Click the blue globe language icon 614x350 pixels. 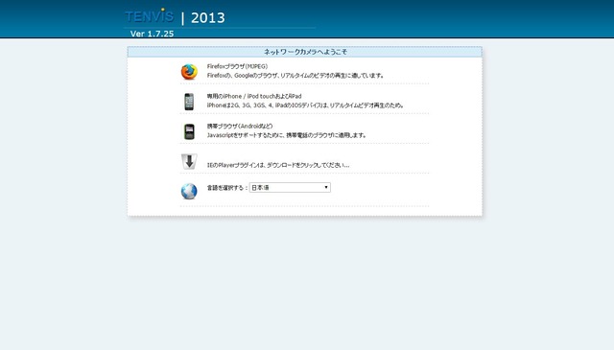point(189,192)
